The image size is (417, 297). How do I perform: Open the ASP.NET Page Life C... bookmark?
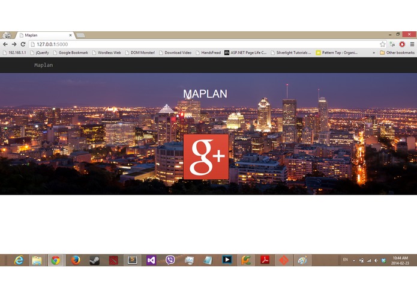tap(245, 53)
